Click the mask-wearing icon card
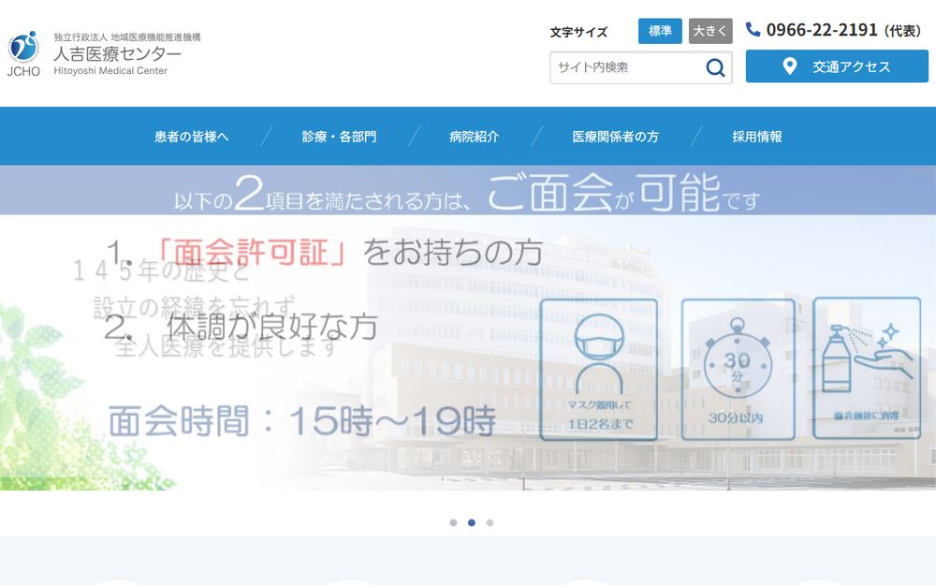This screenshot has height=585, width=936. coord(599,370)
